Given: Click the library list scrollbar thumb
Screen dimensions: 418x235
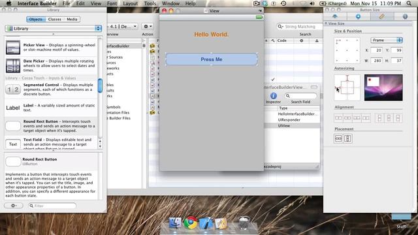Looking at the screenshot, I should (100, 86).
